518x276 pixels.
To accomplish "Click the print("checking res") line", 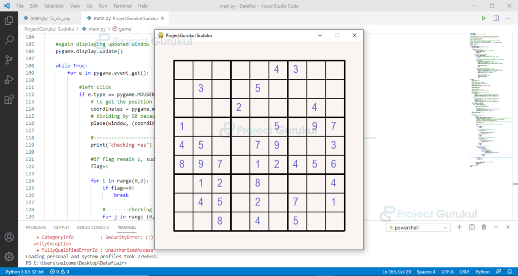I will point(121,145).
